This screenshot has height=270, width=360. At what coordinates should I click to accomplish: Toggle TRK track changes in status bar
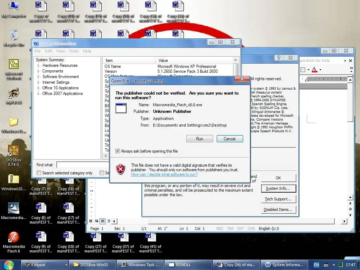[x=230, y=229]
